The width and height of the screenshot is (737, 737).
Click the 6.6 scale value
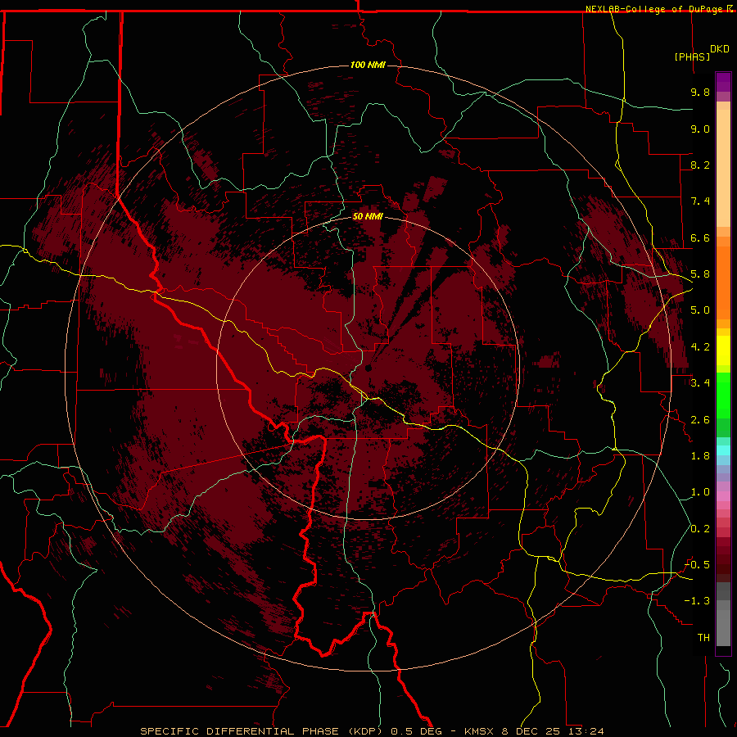tap(700, 237)
